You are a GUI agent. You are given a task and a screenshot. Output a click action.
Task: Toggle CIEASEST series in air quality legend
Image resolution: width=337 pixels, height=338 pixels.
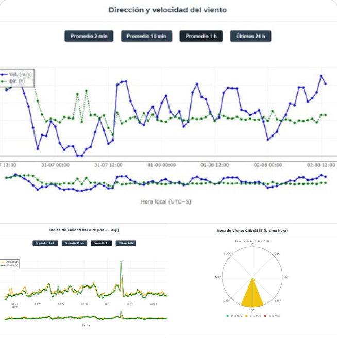[x=11, y=262]
